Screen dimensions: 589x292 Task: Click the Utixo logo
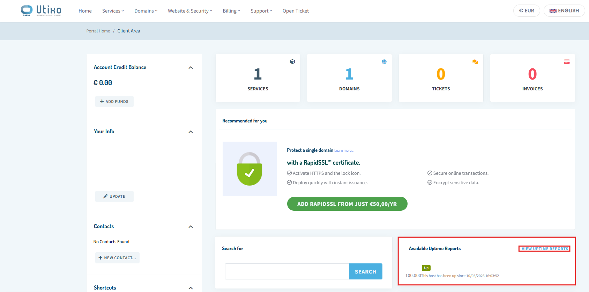[41, 11]
